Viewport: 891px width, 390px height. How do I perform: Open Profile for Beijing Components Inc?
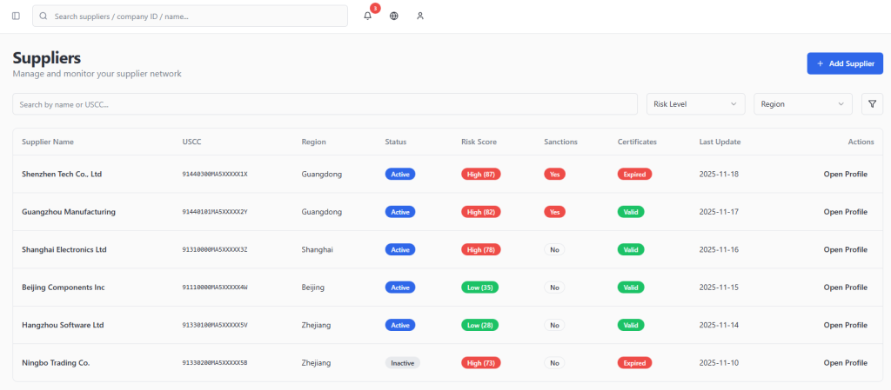point(845,288)
